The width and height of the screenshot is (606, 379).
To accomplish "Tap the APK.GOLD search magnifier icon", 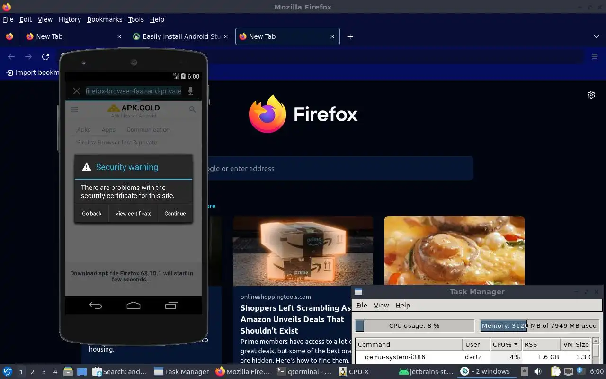I will 192,109.
